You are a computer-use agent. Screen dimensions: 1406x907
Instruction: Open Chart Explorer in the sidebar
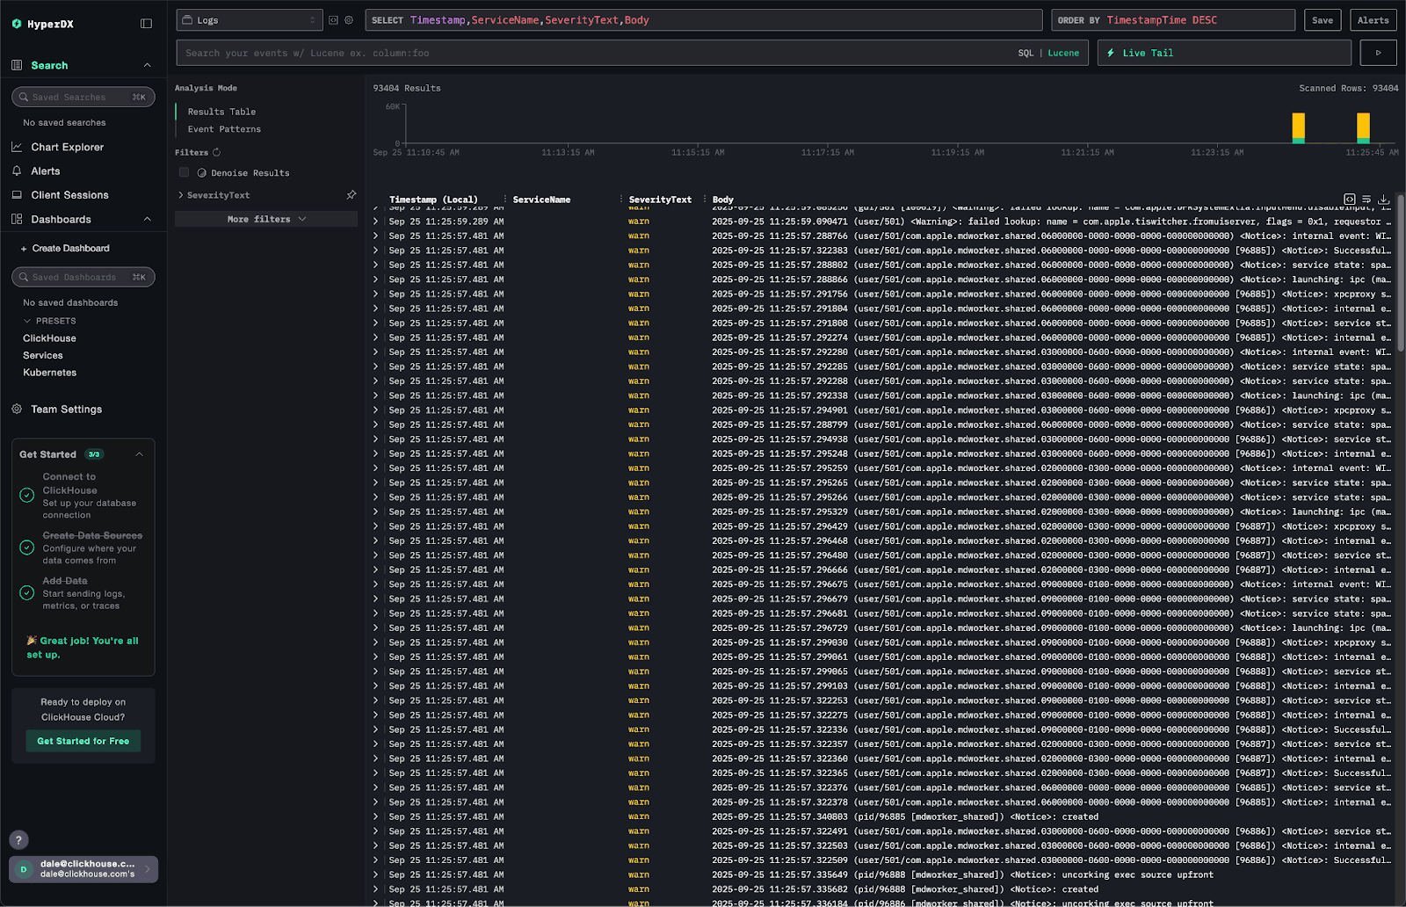point(67,147)
